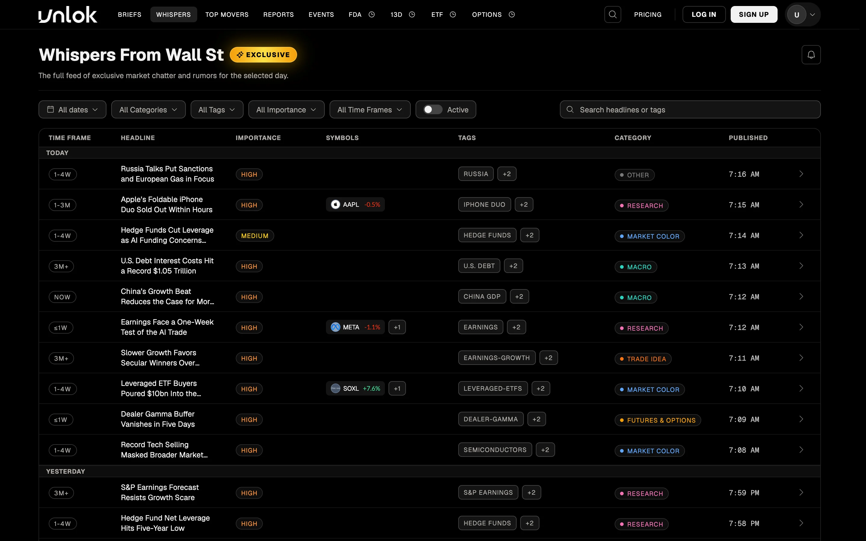Open the EVENTS nav link
Screen dimensions: 866x541
click(321, 15)
